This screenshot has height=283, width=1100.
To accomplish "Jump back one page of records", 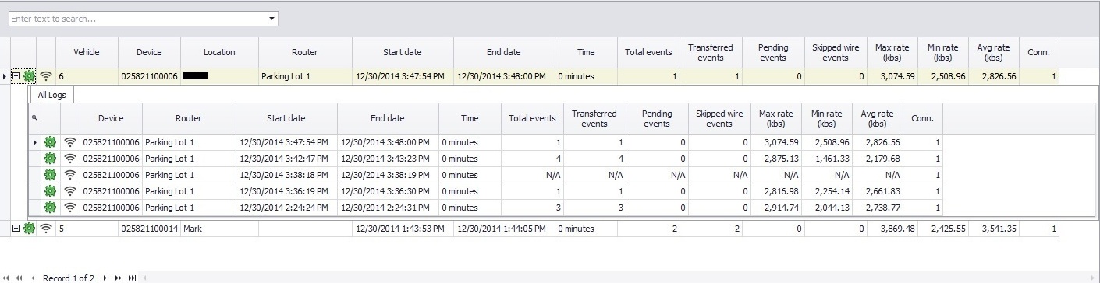I will point(19,278).
